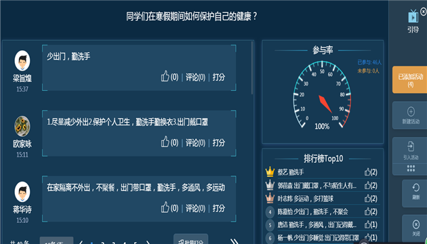Click the answer list vertical scrollbar

click(x=252, y=68)
